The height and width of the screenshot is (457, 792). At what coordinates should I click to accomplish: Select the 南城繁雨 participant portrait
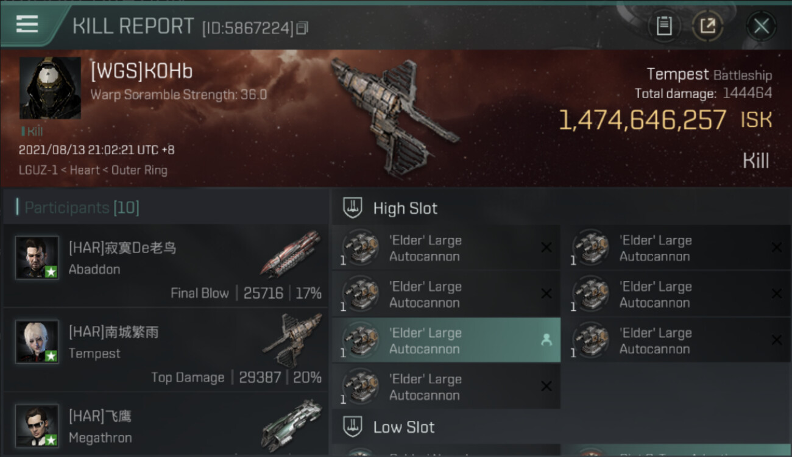click(37, 341)
